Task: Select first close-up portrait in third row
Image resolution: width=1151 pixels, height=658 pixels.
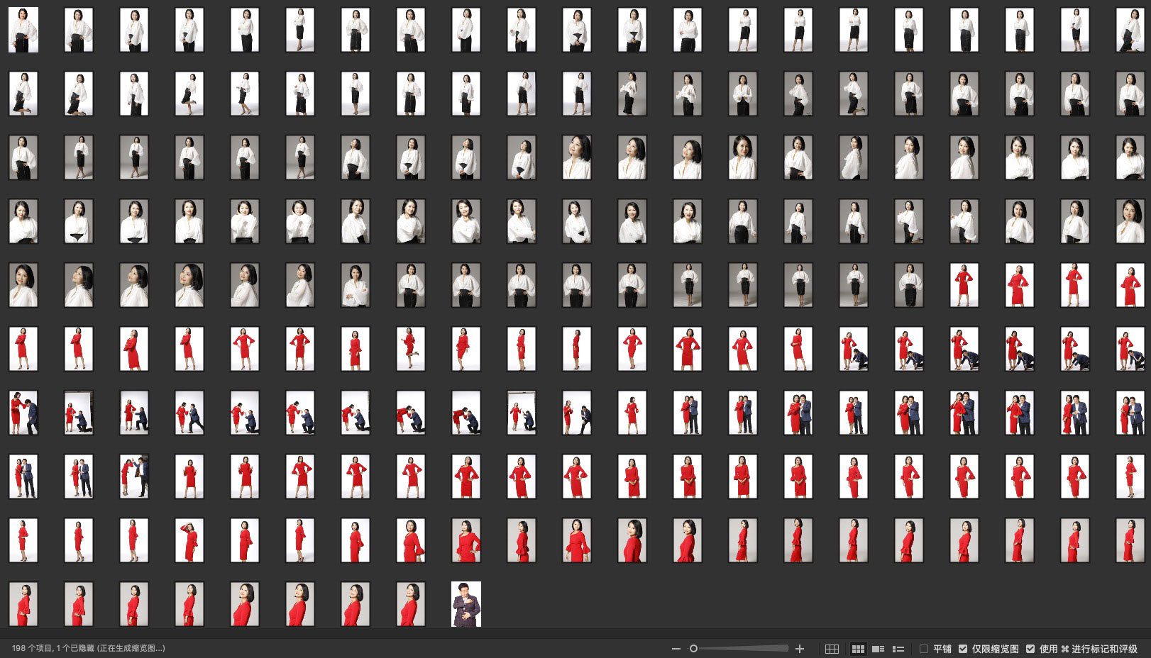Action: pyautogui.click(x=577, y=157)
